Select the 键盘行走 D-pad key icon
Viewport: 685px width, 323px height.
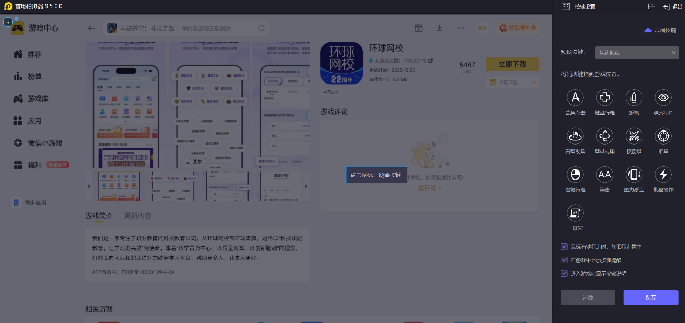coord(605,98)
